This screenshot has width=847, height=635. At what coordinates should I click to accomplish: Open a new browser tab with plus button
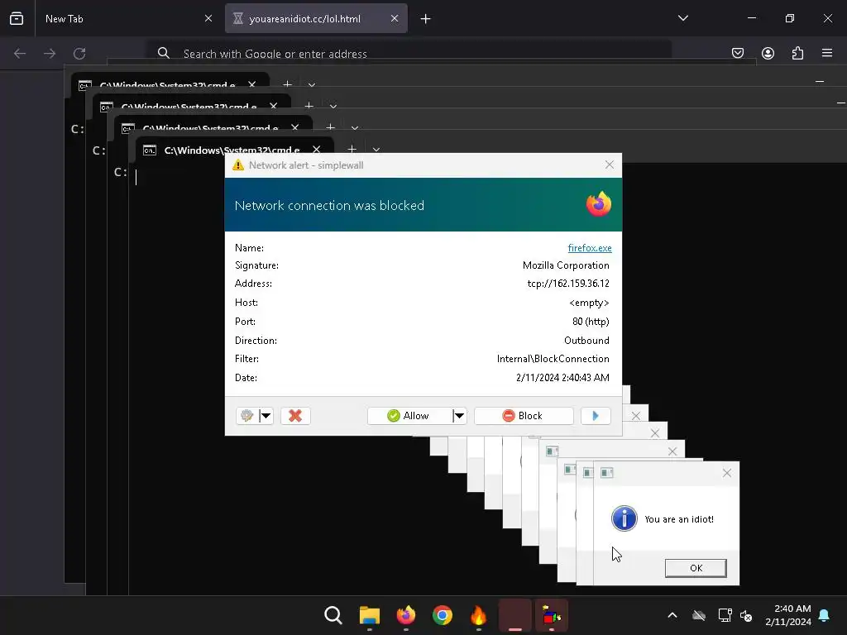[x=426, y=19]
